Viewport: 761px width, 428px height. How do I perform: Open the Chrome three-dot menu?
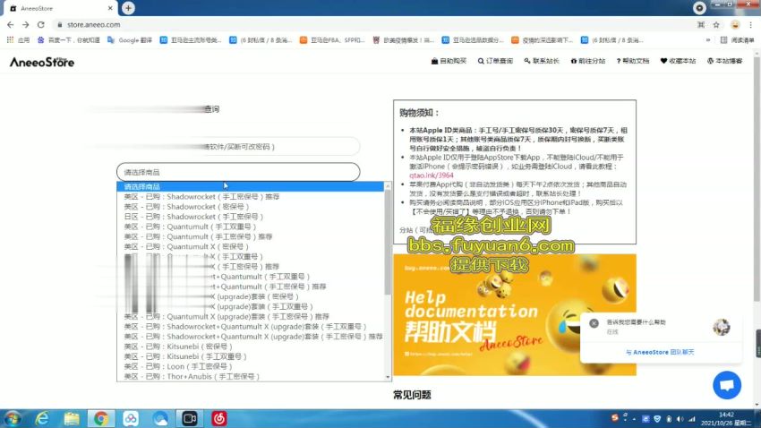pos(751,25)
